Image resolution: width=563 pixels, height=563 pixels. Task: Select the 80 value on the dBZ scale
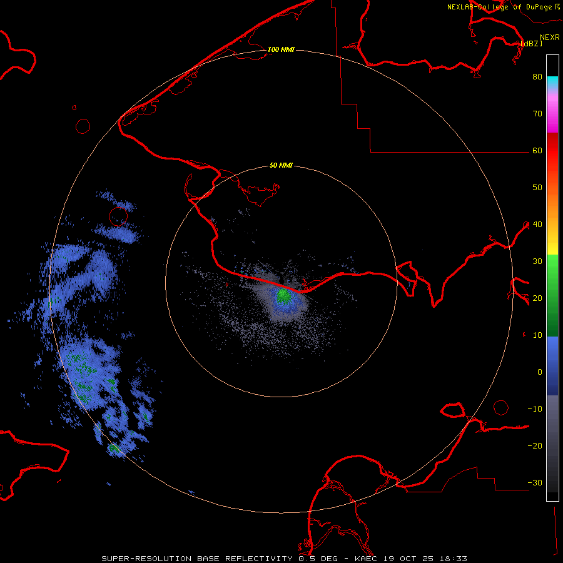[x=537, y=77]
